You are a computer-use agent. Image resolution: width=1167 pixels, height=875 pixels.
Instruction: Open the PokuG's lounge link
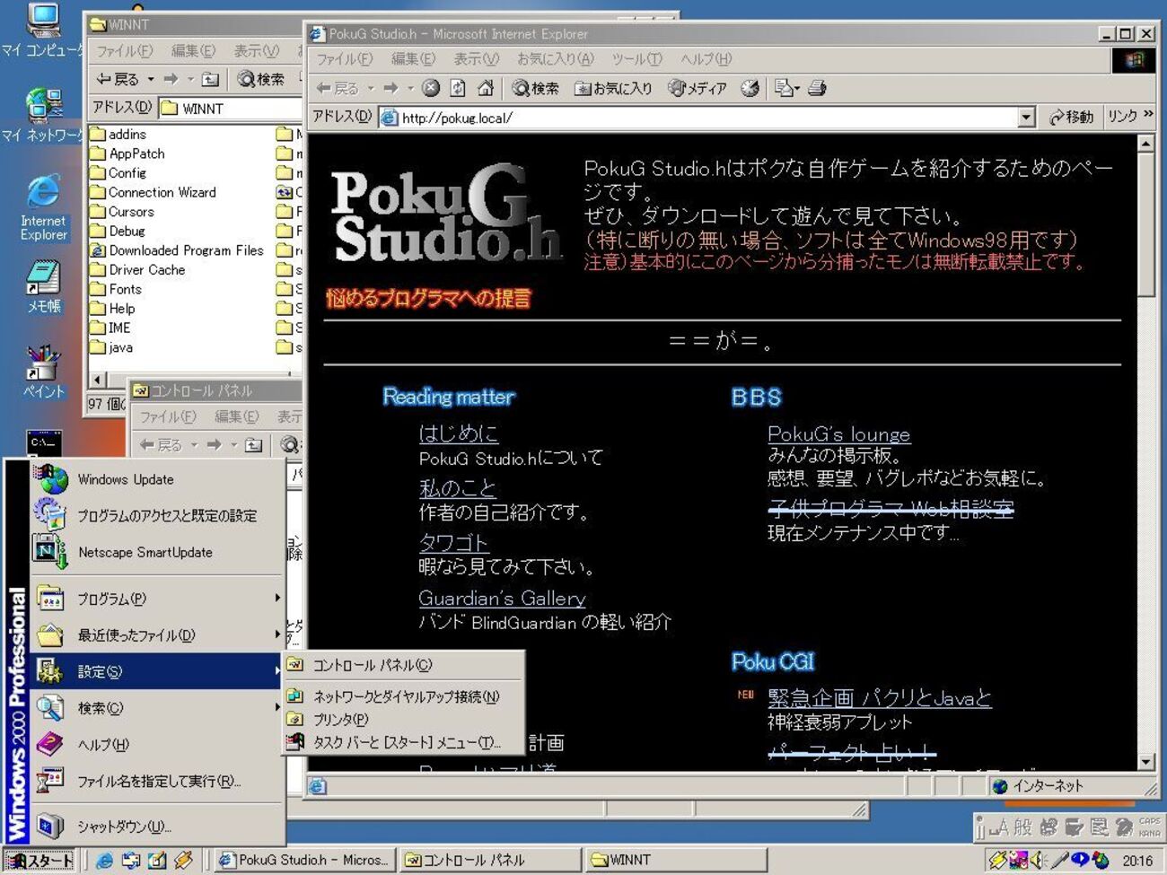tap(838, 434)
